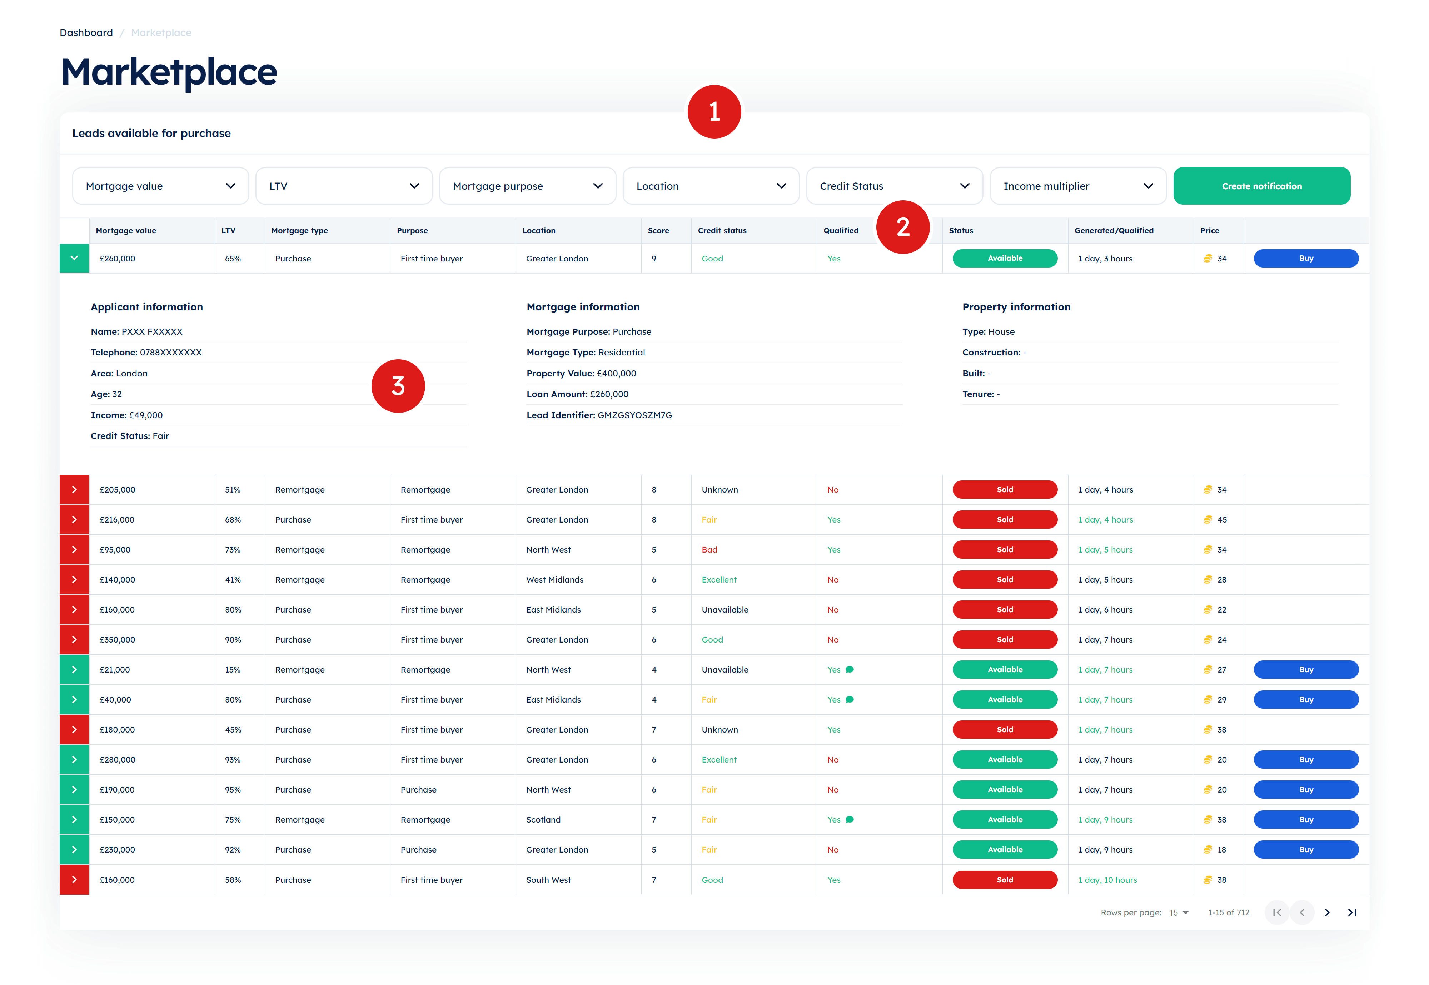
Task: Open the Mortgage purpose filter dropdown
Action: 527,186
